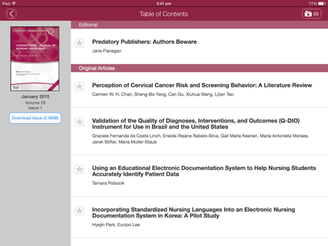The image size is (328, 246).
Task: Tap the battery indicator in status bar
Action: tap(322, 3)
